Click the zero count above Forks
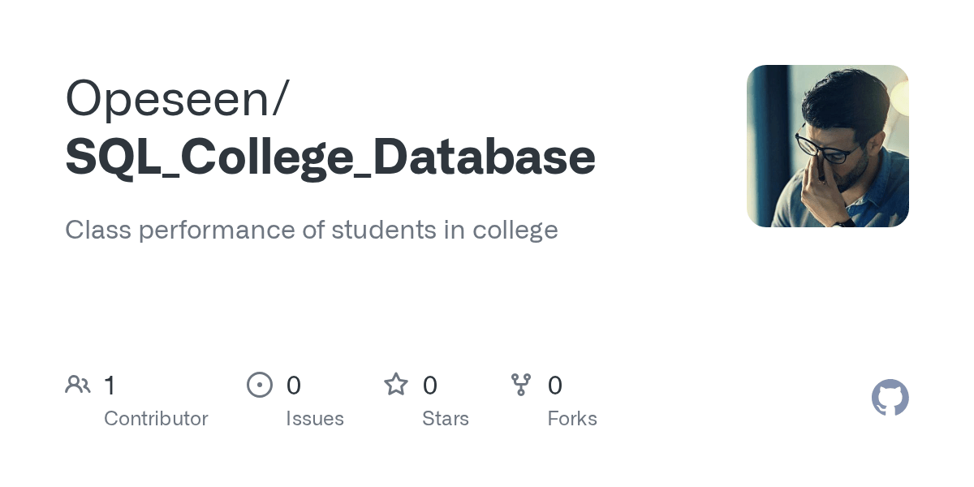The image size is (974, 487). coord(555,385)
